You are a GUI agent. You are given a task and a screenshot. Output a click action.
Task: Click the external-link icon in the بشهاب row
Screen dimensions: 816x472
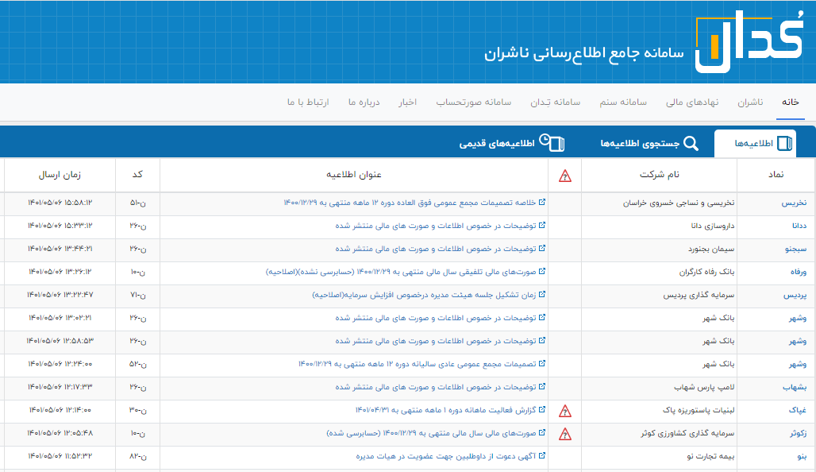point(541,386)
